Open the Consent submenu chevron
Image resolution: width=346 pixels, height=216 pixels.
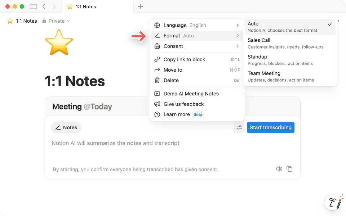[x=237, y=46]
